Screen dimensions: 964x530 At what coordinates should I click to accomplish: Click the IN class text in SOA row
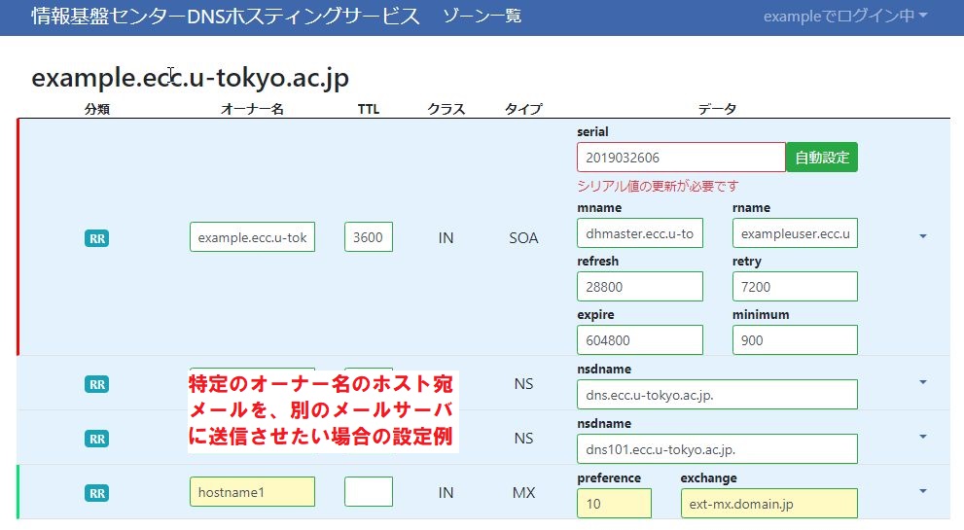tap(446, 238)
